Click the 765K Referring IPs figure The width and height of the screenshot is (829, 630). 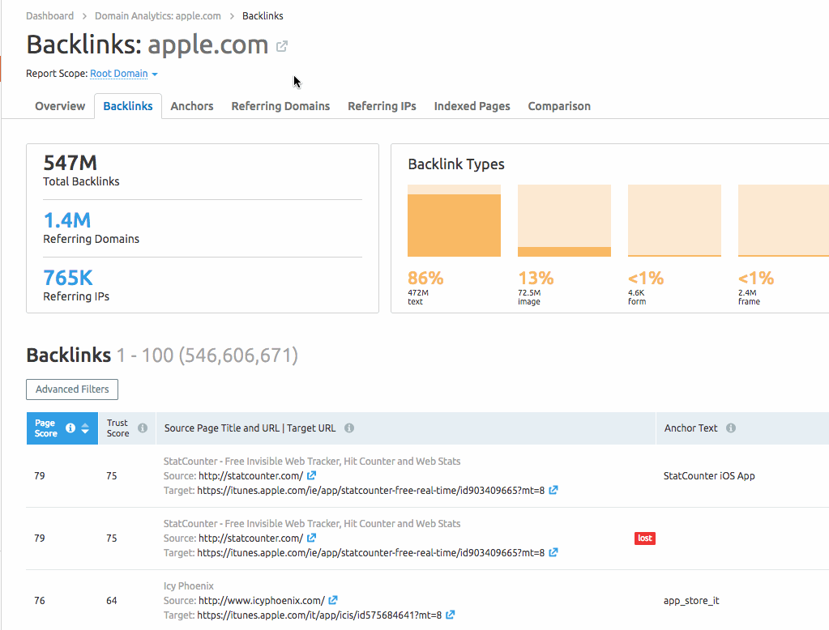pyautogui.click(x=68, y=278)
